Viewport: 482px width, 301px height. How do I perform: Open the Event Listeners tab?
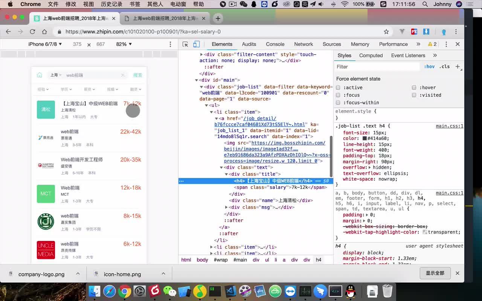[x=408, y=55]
